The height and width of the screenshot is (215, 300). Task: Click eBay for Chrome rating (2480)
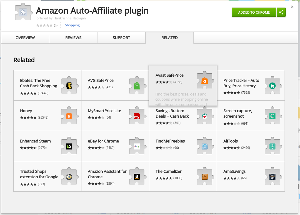(101, 148)
